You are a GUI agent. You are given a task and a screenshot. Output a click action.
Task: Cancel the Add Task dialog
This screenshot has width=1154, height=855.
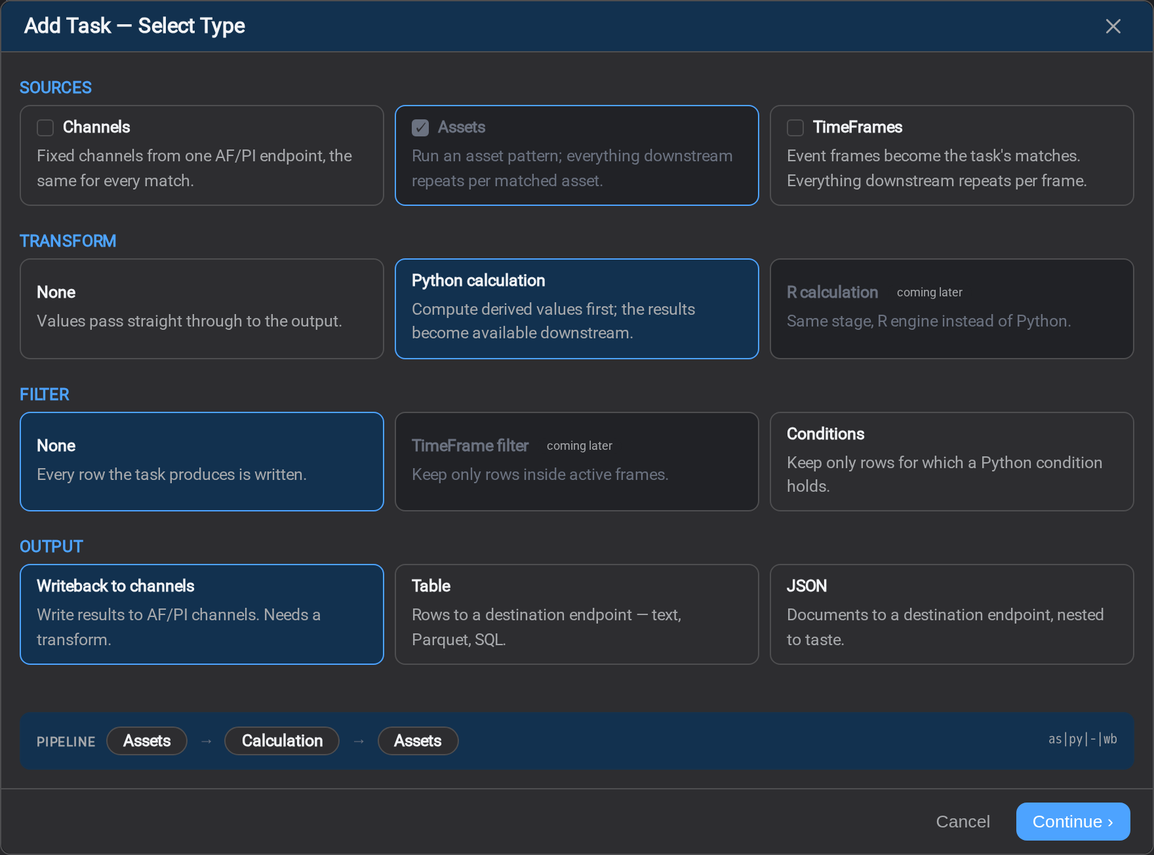pyautogui.click(x=963, y=822)
